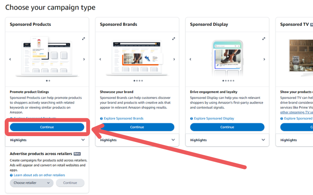This screenshot has height=195, width=313.
Task: Continue with Sponsored Display campaign
Action: 227,127
